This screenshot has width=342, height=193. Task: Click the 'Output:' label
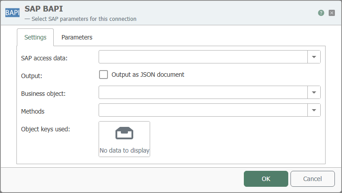[32, 76]
